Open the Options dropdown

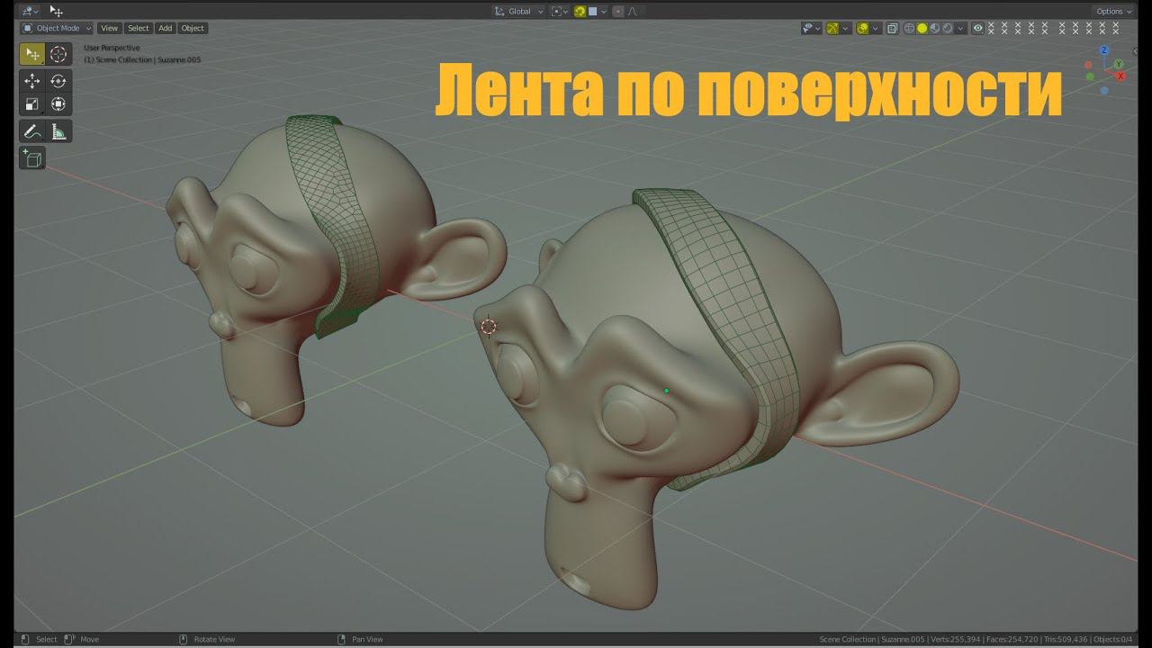pos(1112,11)
